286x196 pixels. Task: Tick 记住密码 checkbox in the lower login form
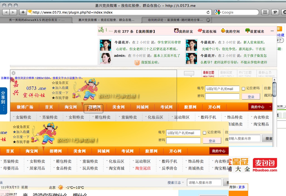(x=204, y=133)
